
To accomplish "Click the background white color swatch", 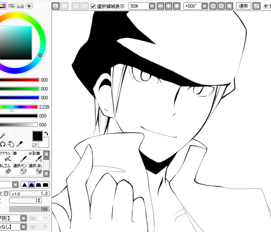I will [x=45, y=143].
